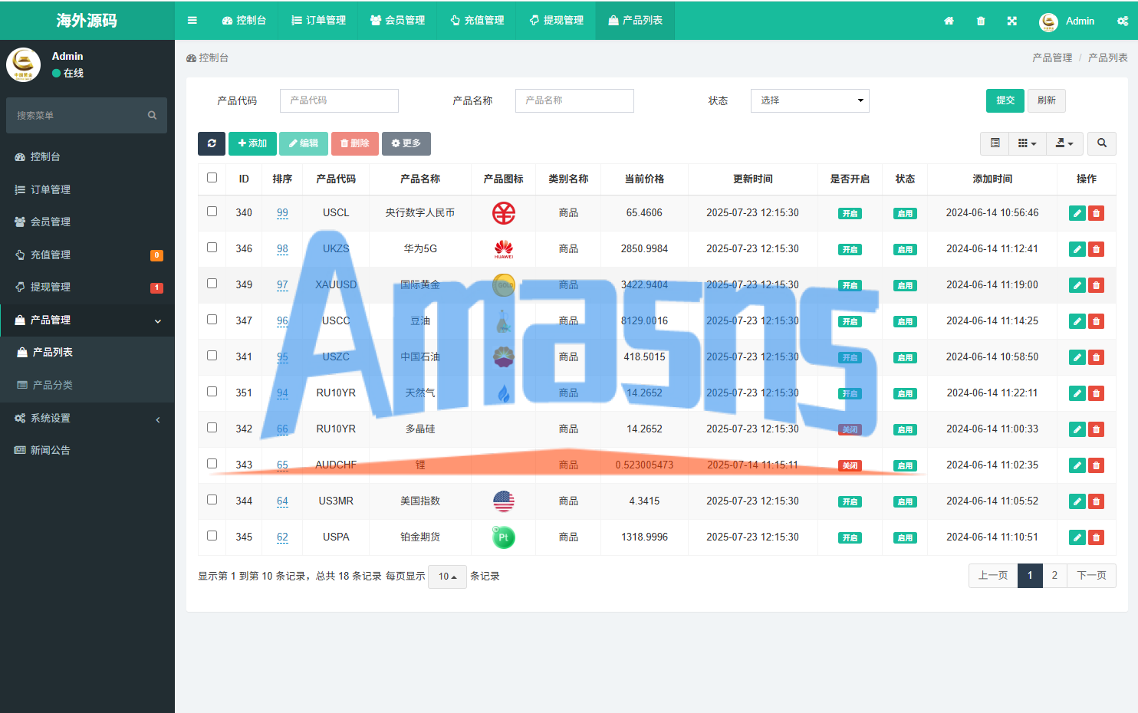Click the edit pencil icon for USCL row
Image resolution: width=1138 pixels, height=713 pixels.
pyautogui.click(x=1077, y=213)
